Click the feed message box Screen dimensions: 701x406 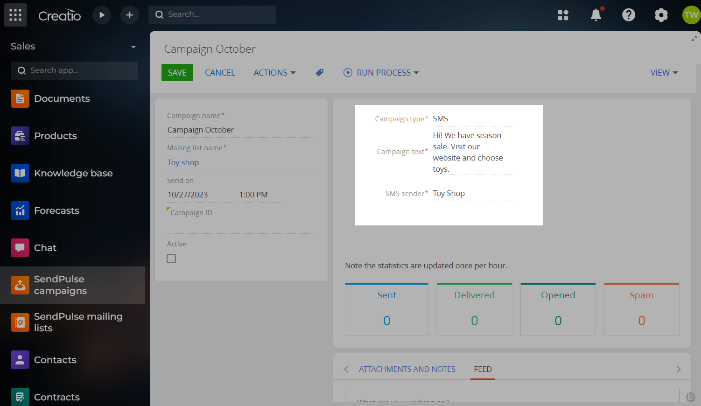click(x=512, y=396)
